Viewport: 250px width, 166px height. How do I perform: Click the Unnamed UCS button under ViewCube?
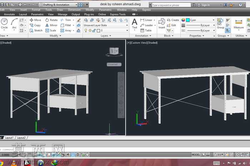114,64
